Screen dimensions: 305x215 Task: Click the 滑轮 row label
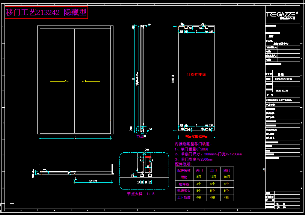[184, 177]
